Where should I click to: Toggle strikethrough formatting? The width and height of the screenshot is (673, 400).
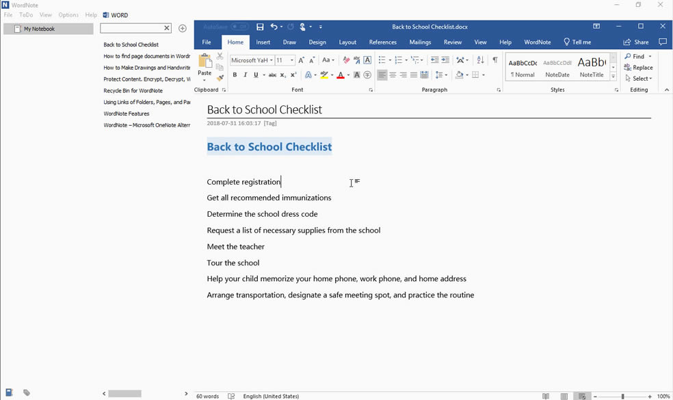(274, 75)
